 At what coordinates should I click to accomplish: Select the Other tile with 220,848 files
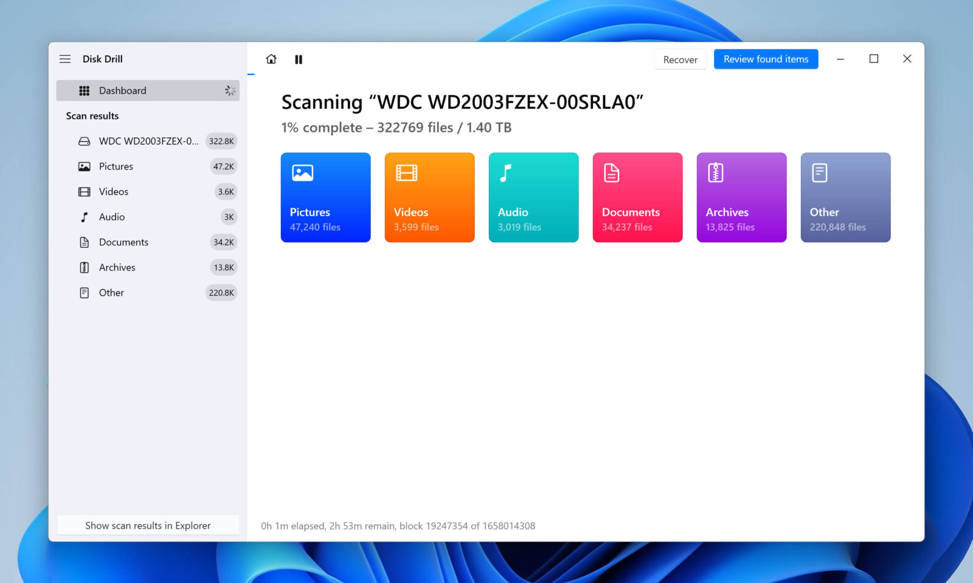pyautogui.click(x=845, y=197)
